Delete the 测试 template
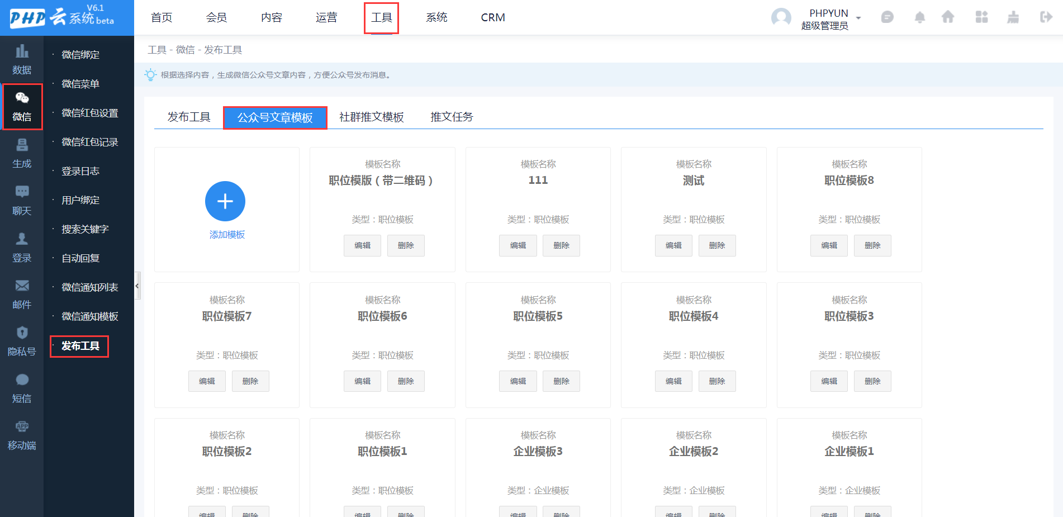The width and height of the screenshot is (1063, 517). click(x=717, y=245)
